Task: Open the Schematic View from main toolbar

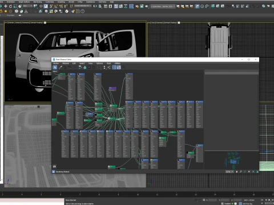Action: [126, 6]
